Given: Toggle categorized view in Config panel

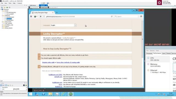Looking at the screenshot, I should [x=1, y=85].
